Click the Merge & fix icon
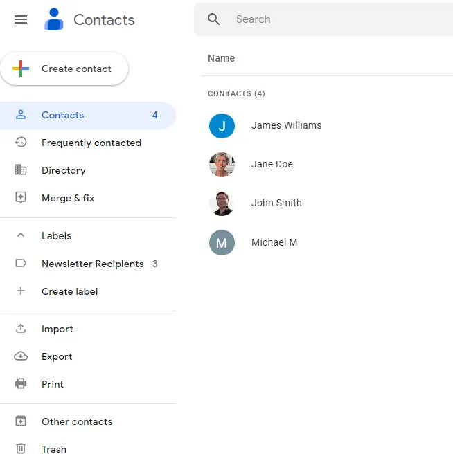The width and height of the screenshot is (453, 472). (x=21, y=197)
